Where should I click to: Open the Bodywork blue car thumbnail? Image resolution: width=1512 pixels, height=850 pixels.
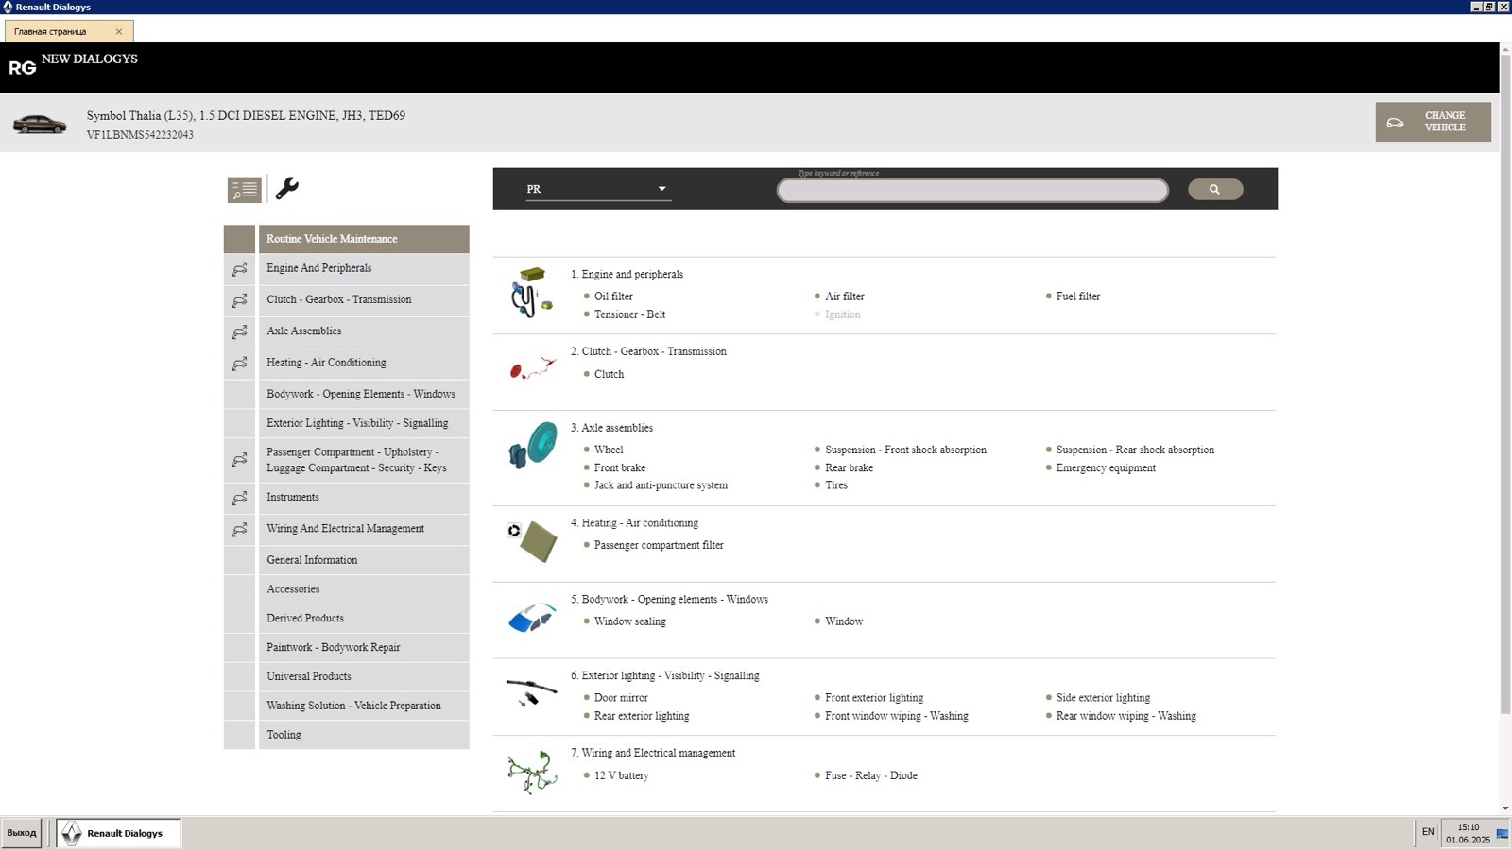coord(532,618)
